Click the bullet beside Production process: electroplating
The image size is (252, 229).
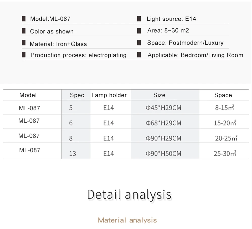pyautogui.click(x=24, y=55)
